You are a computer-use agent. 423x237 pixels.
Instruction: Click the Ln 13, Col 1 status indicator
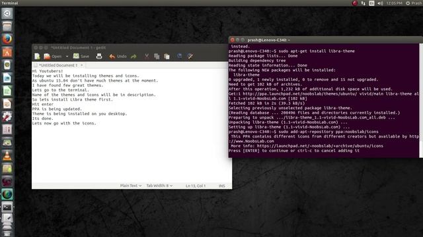click(x=196, y=186)
